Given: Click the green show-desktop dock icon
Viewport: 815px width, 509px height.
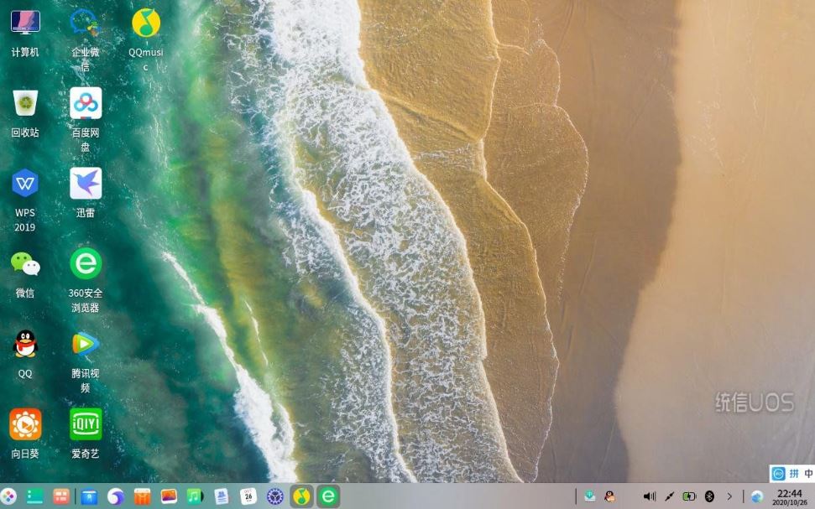Looking at the screenshot, I should pos(34,496).
